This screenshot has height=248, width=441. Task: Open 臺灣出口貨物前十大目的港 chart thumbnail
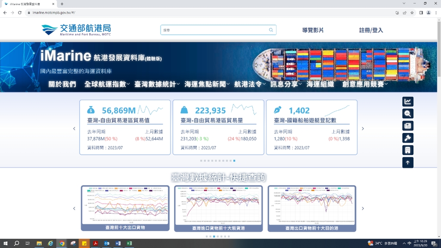(312, 208)
